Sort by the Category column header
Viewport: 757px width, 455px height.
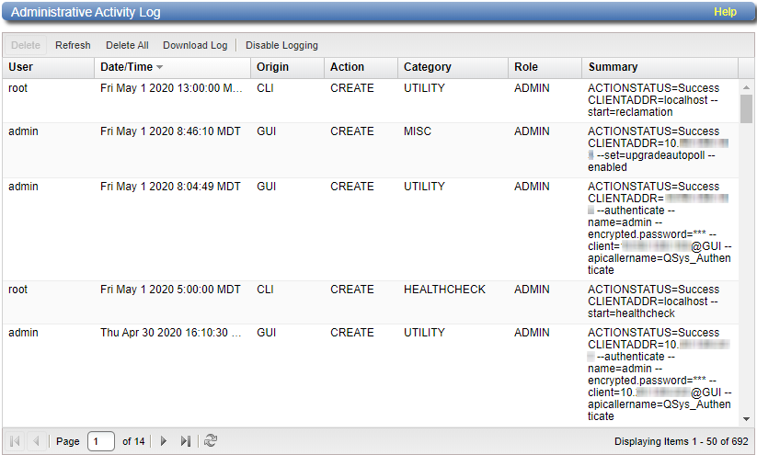428,67
